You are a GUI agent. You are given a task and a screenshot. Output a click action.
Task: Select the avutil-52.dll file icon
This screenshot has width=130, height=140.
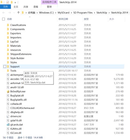(x=8, y=87)
